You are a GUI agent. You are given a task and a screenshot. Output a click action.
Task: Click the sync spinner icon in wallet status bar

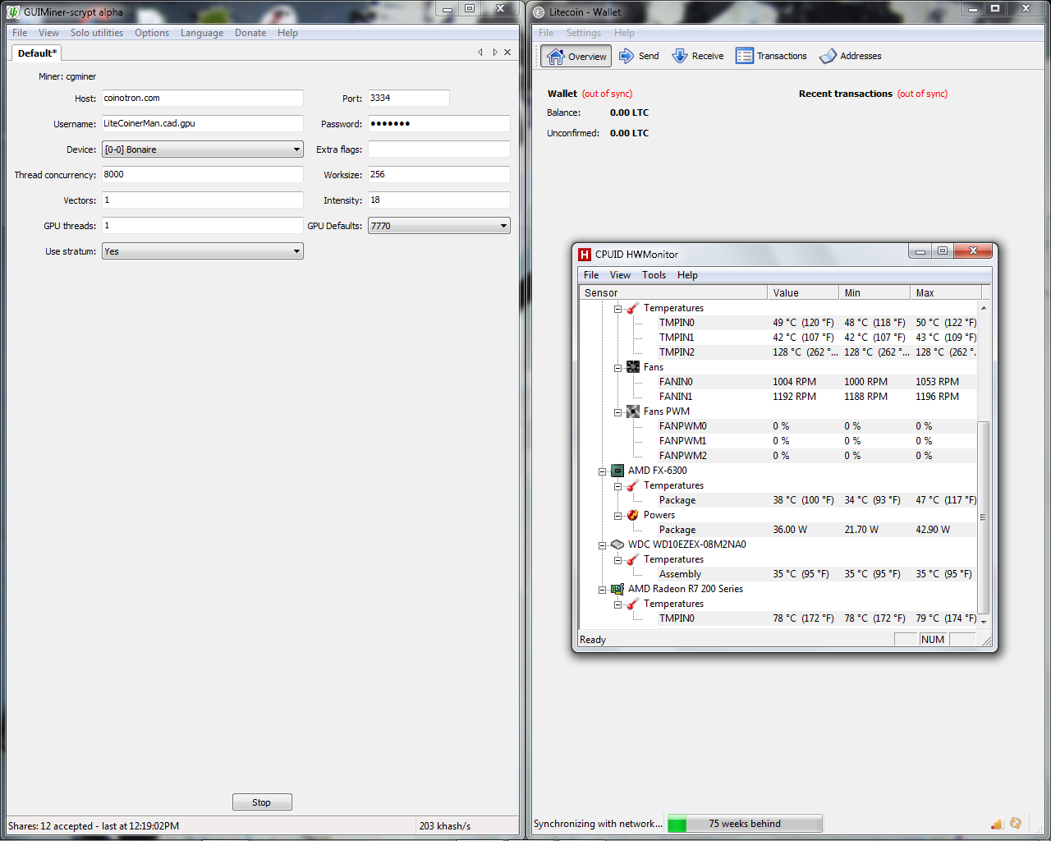(1016, 824)
